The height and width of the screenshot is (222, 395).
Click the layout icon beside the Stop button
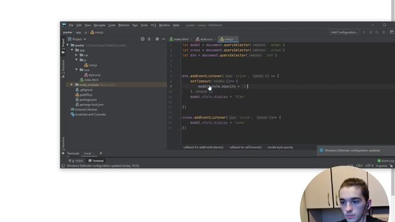(392, 32)
